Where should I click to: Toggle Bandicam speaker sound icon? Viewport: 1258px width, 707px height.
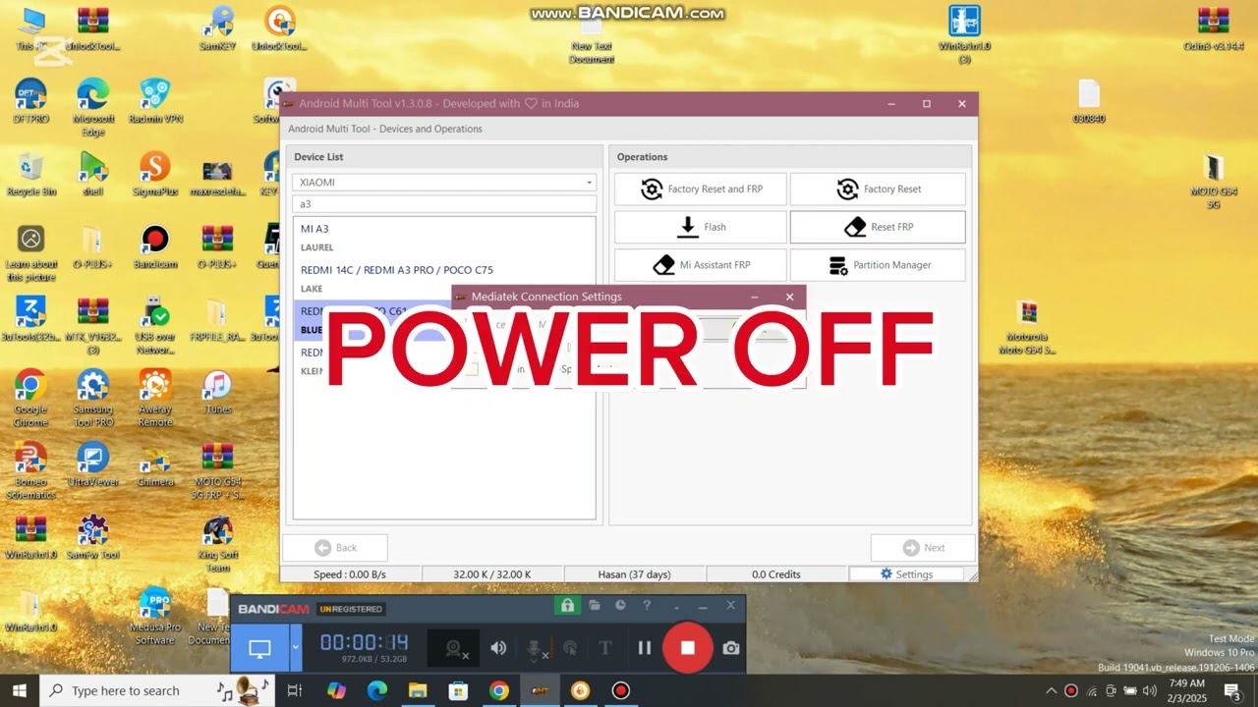(499, 648)
